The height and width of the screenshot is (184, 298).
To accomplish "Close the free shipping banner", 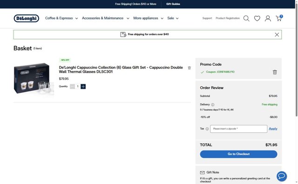I will [277, 34].
